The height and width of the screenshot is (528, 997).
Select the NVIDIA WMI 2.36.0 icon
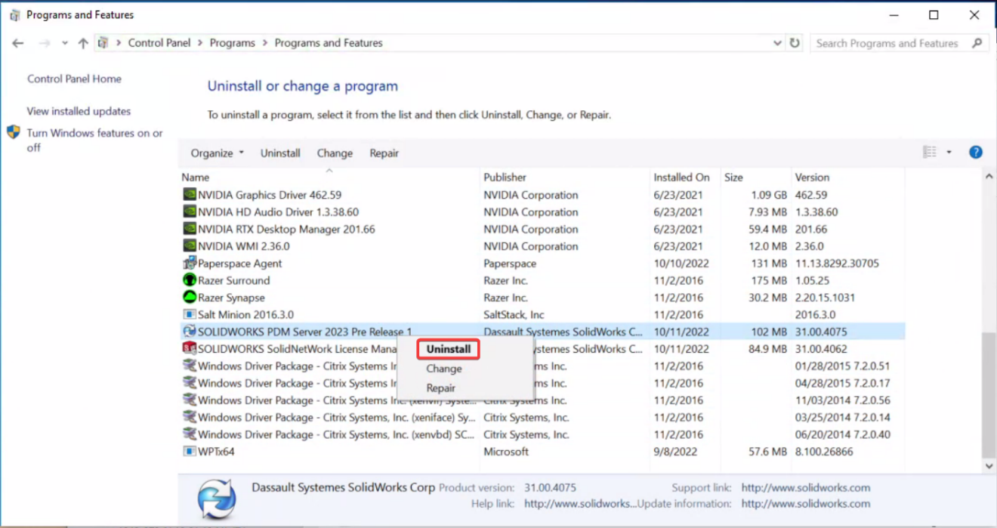coord(190,246)
